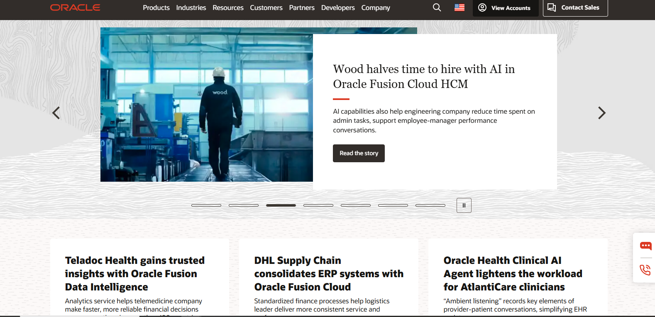This screenshot has width=655, height=317.
Task: Open the Partners menu
Action: click(x=302, y=7)
